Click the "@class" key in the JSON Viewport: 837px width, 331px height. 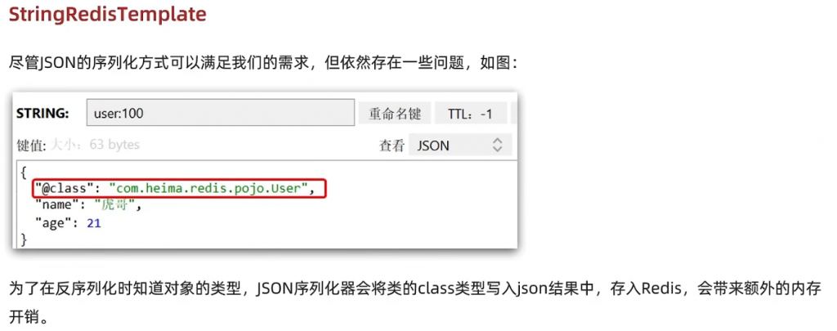click(x=61, y=188)
